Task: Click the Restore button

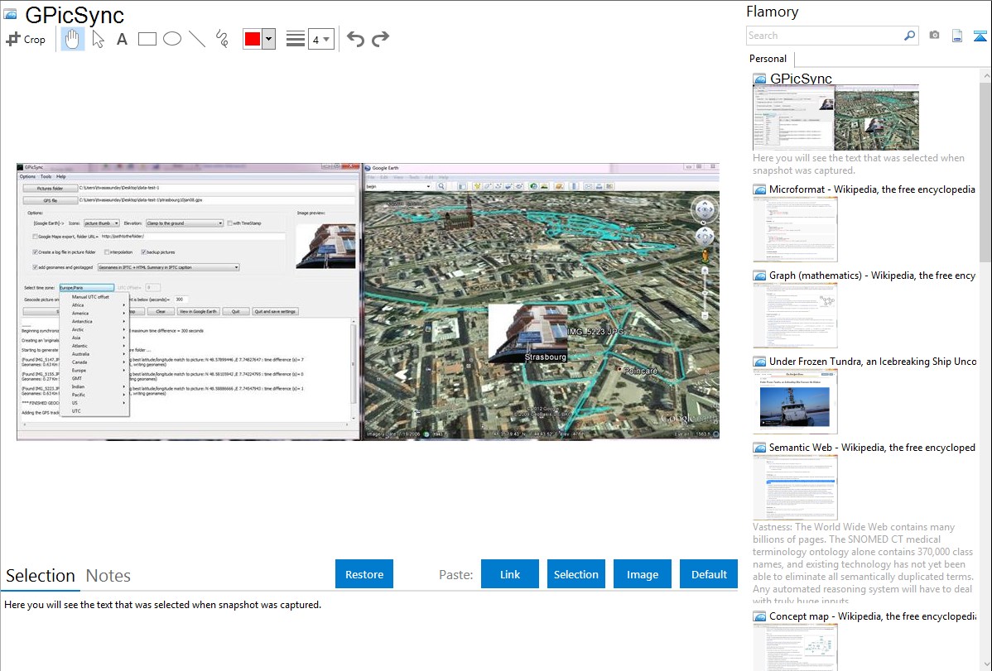Action: coord(364,574)
